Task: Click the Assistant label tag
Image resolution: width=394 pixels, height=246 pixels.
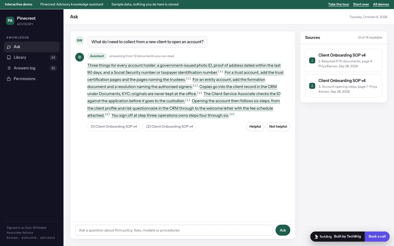Action: (97, 56)
